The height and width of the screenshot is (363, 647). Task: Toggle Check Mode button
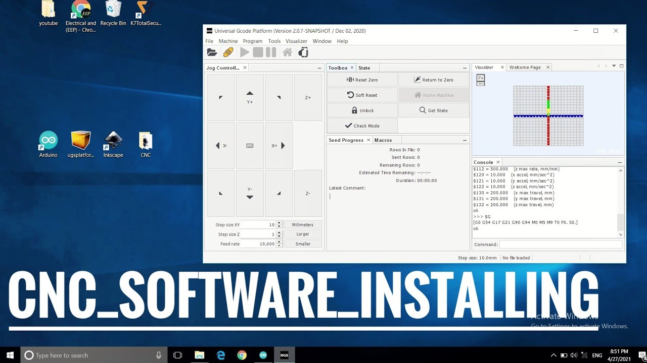[362, 126]
